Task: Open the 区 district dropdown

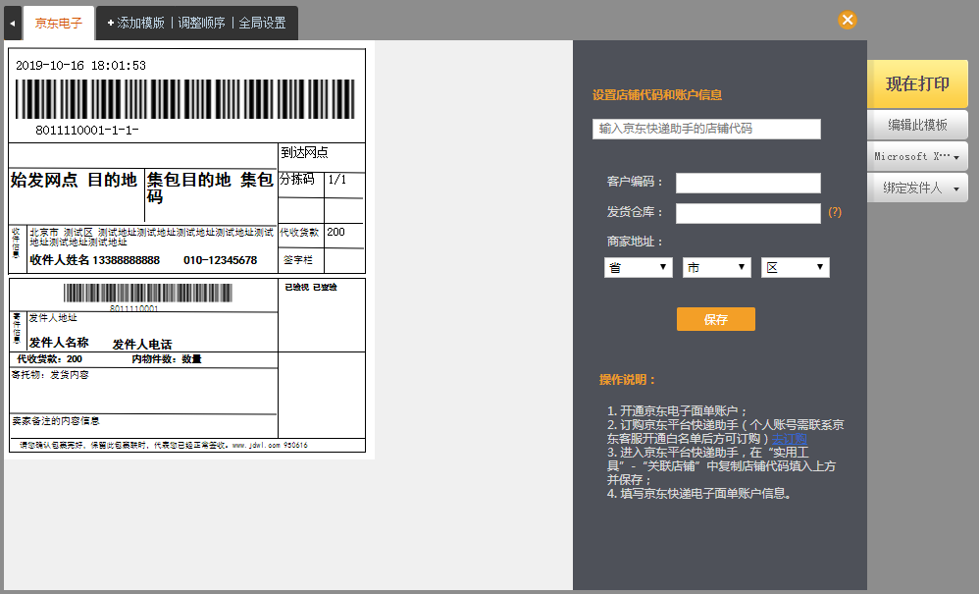Action: coord(796,267)
